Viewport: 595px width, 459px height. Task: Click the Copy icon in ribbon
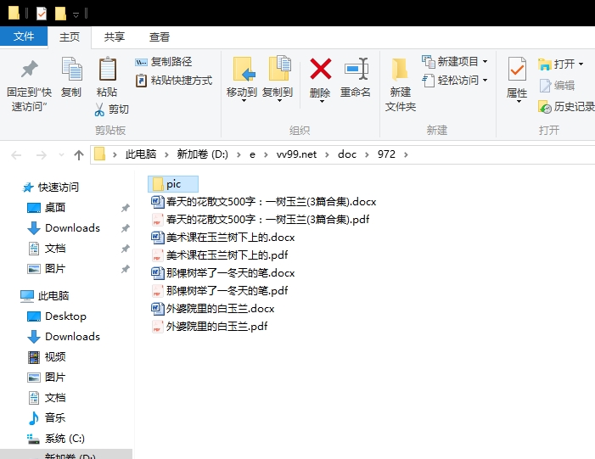(x=71, y=69)
